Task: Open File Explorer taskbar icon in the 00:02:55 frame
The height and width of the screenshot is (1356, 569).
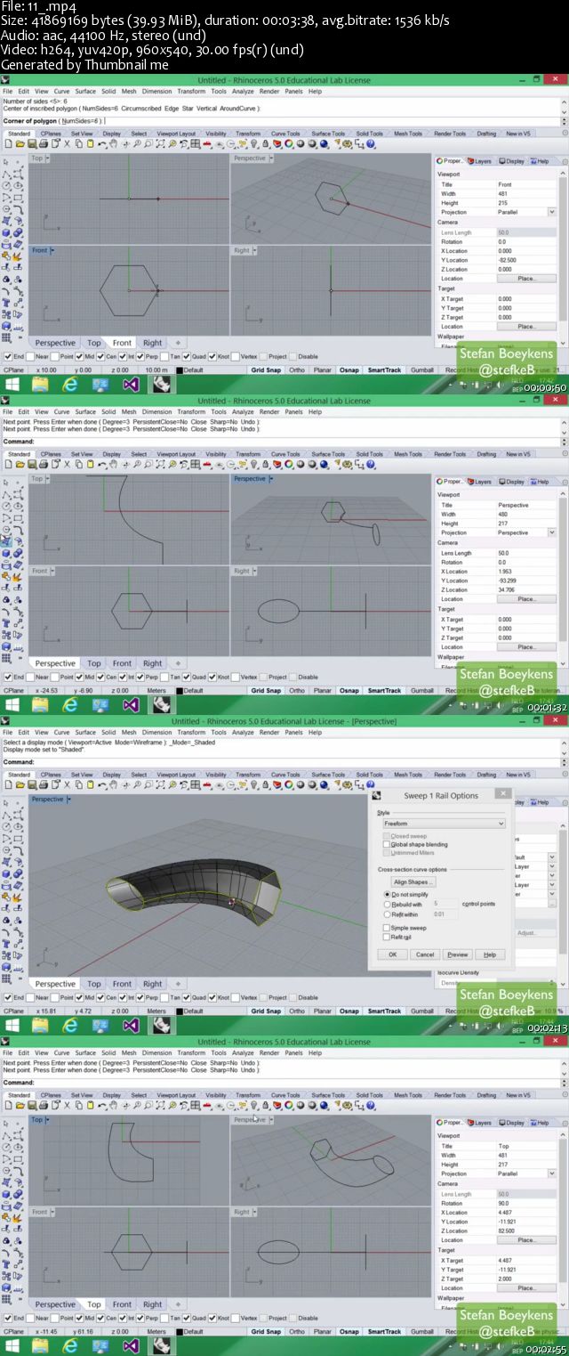Action: click(x=40, y=1346)
